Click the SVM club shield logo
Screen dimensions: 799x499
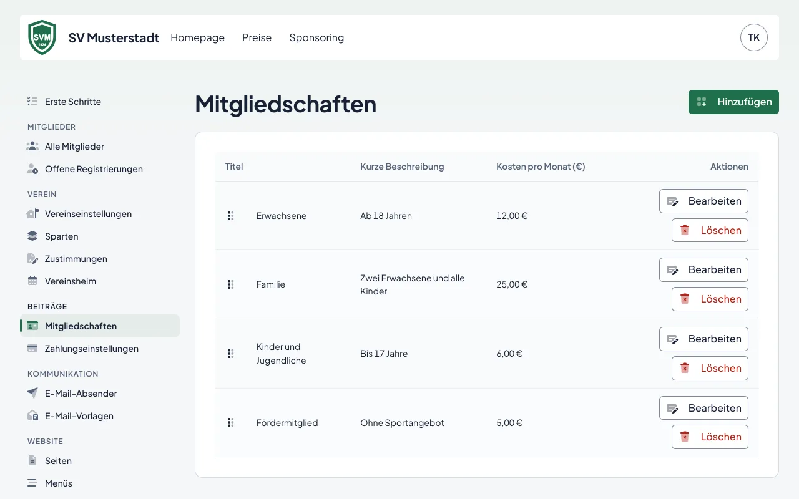pos(42,37)
